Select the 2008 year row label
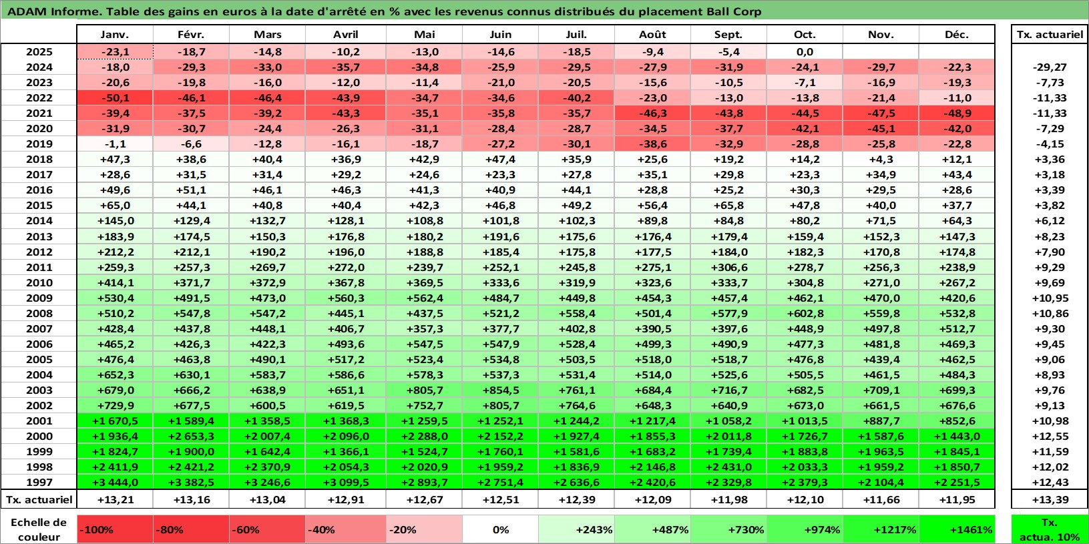Image resolution: width=1089 pixels, height=544 pixels. pyautogui.click(x=39, y=313)
